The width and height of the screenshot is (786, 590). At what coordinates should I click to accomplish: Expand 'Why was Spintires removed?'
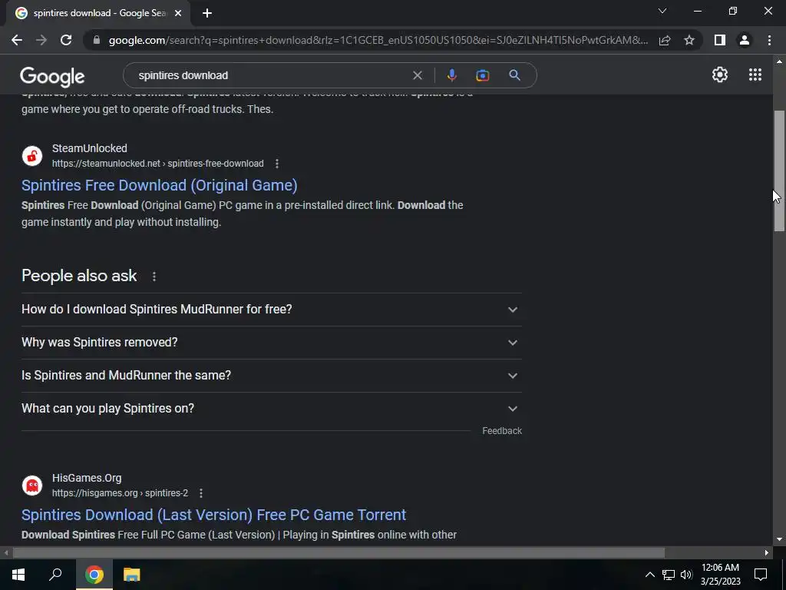[272, 343]
